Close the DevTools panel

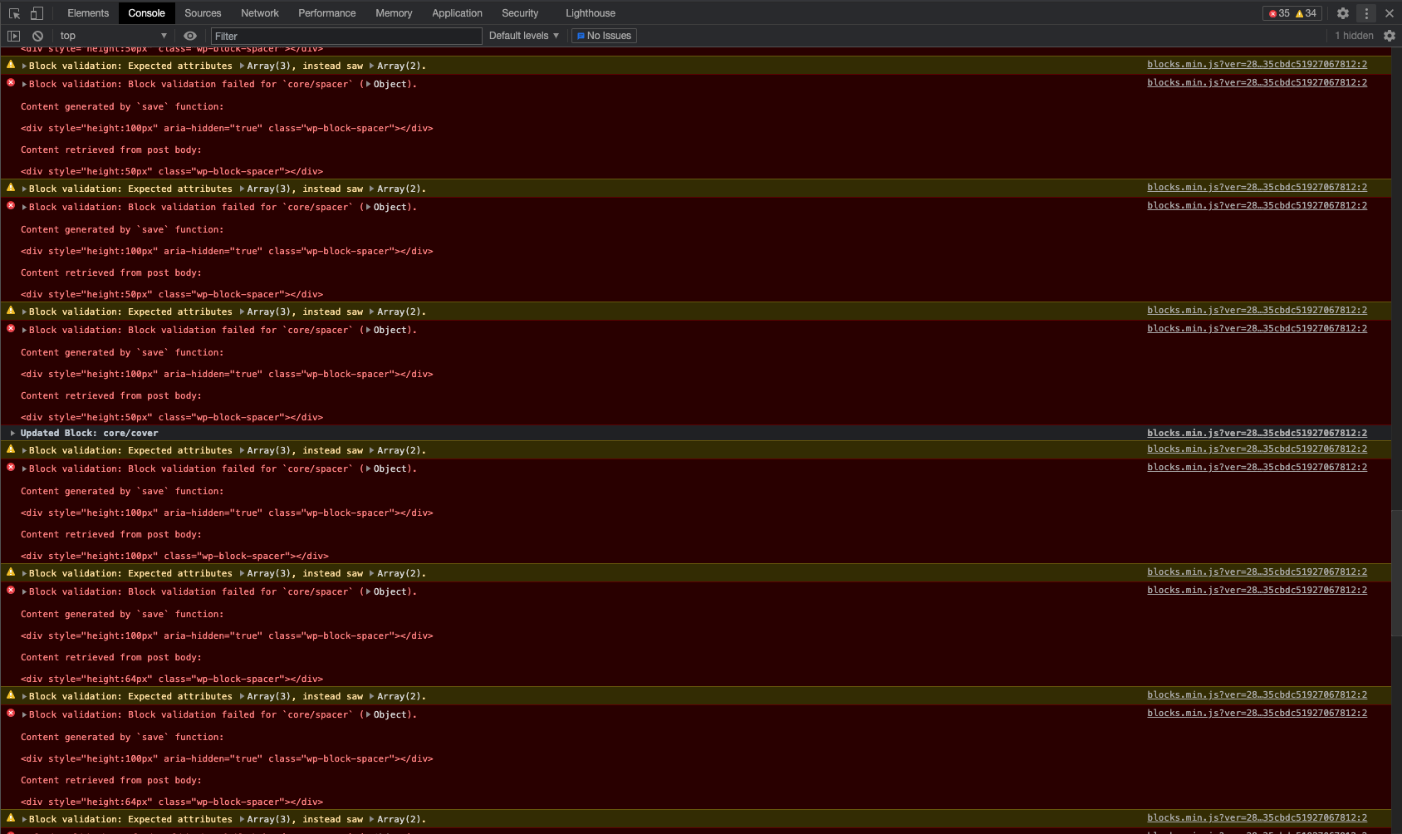(x=1390, y=13)
